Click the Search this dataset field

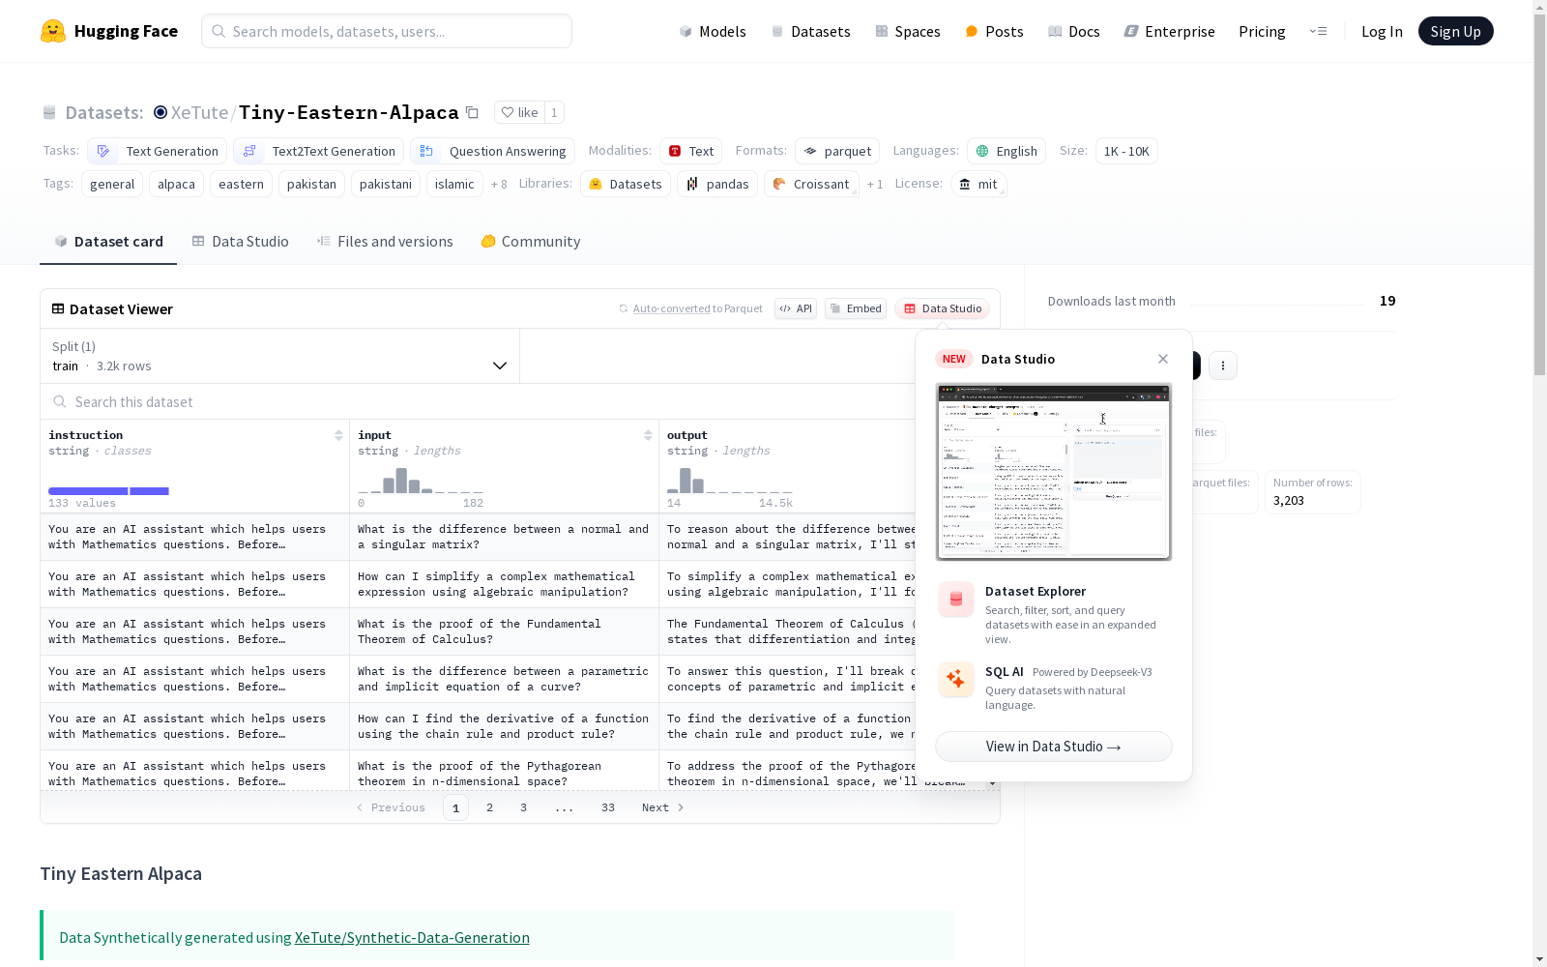pos(479,401)
